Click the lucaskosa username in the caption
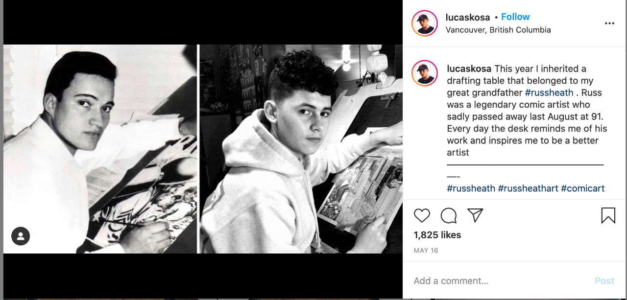Image resolution: width=627 pixels, height=300 pixels. pos(469,69)
